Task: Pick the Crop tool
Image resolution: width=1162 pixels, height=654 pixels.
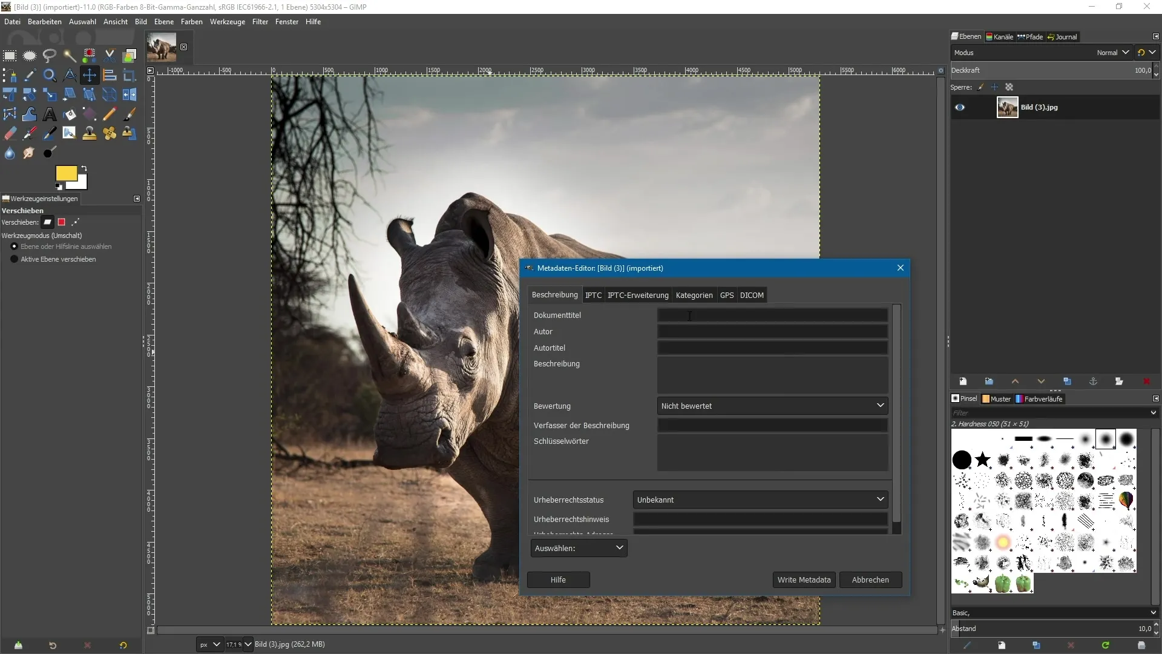Action: coord(130,76)
